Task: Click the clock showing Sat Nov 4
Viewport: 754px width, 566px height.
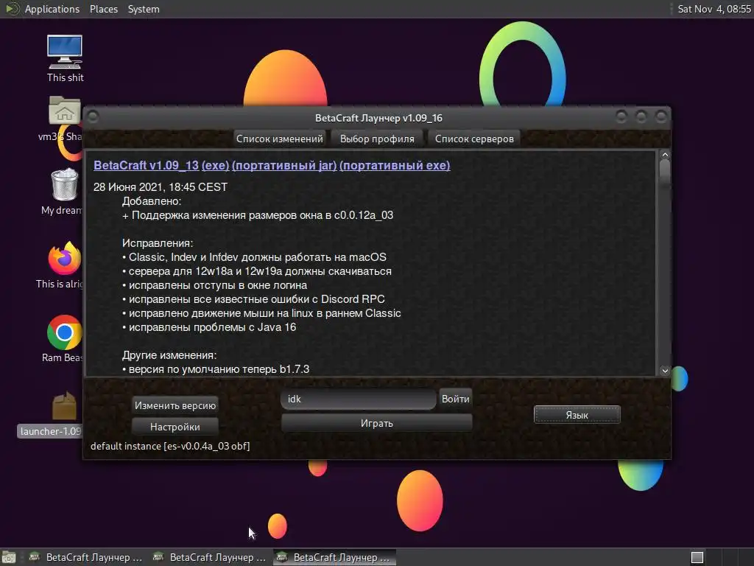Action: [x=714, y=9]
